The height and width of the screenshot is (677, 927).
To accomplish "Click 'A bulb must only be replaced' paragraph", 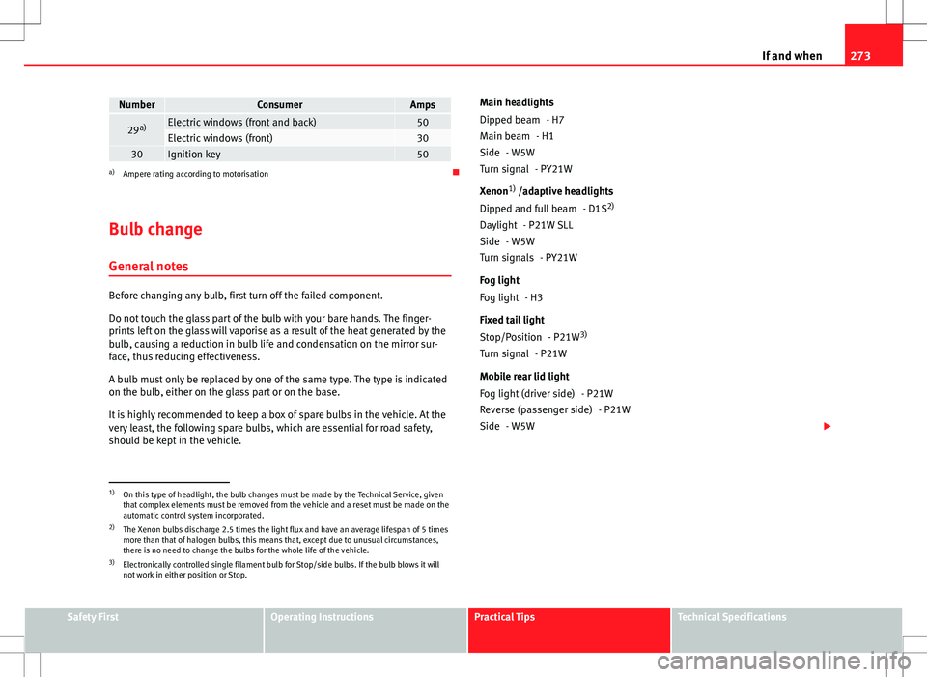I will 278,385.
